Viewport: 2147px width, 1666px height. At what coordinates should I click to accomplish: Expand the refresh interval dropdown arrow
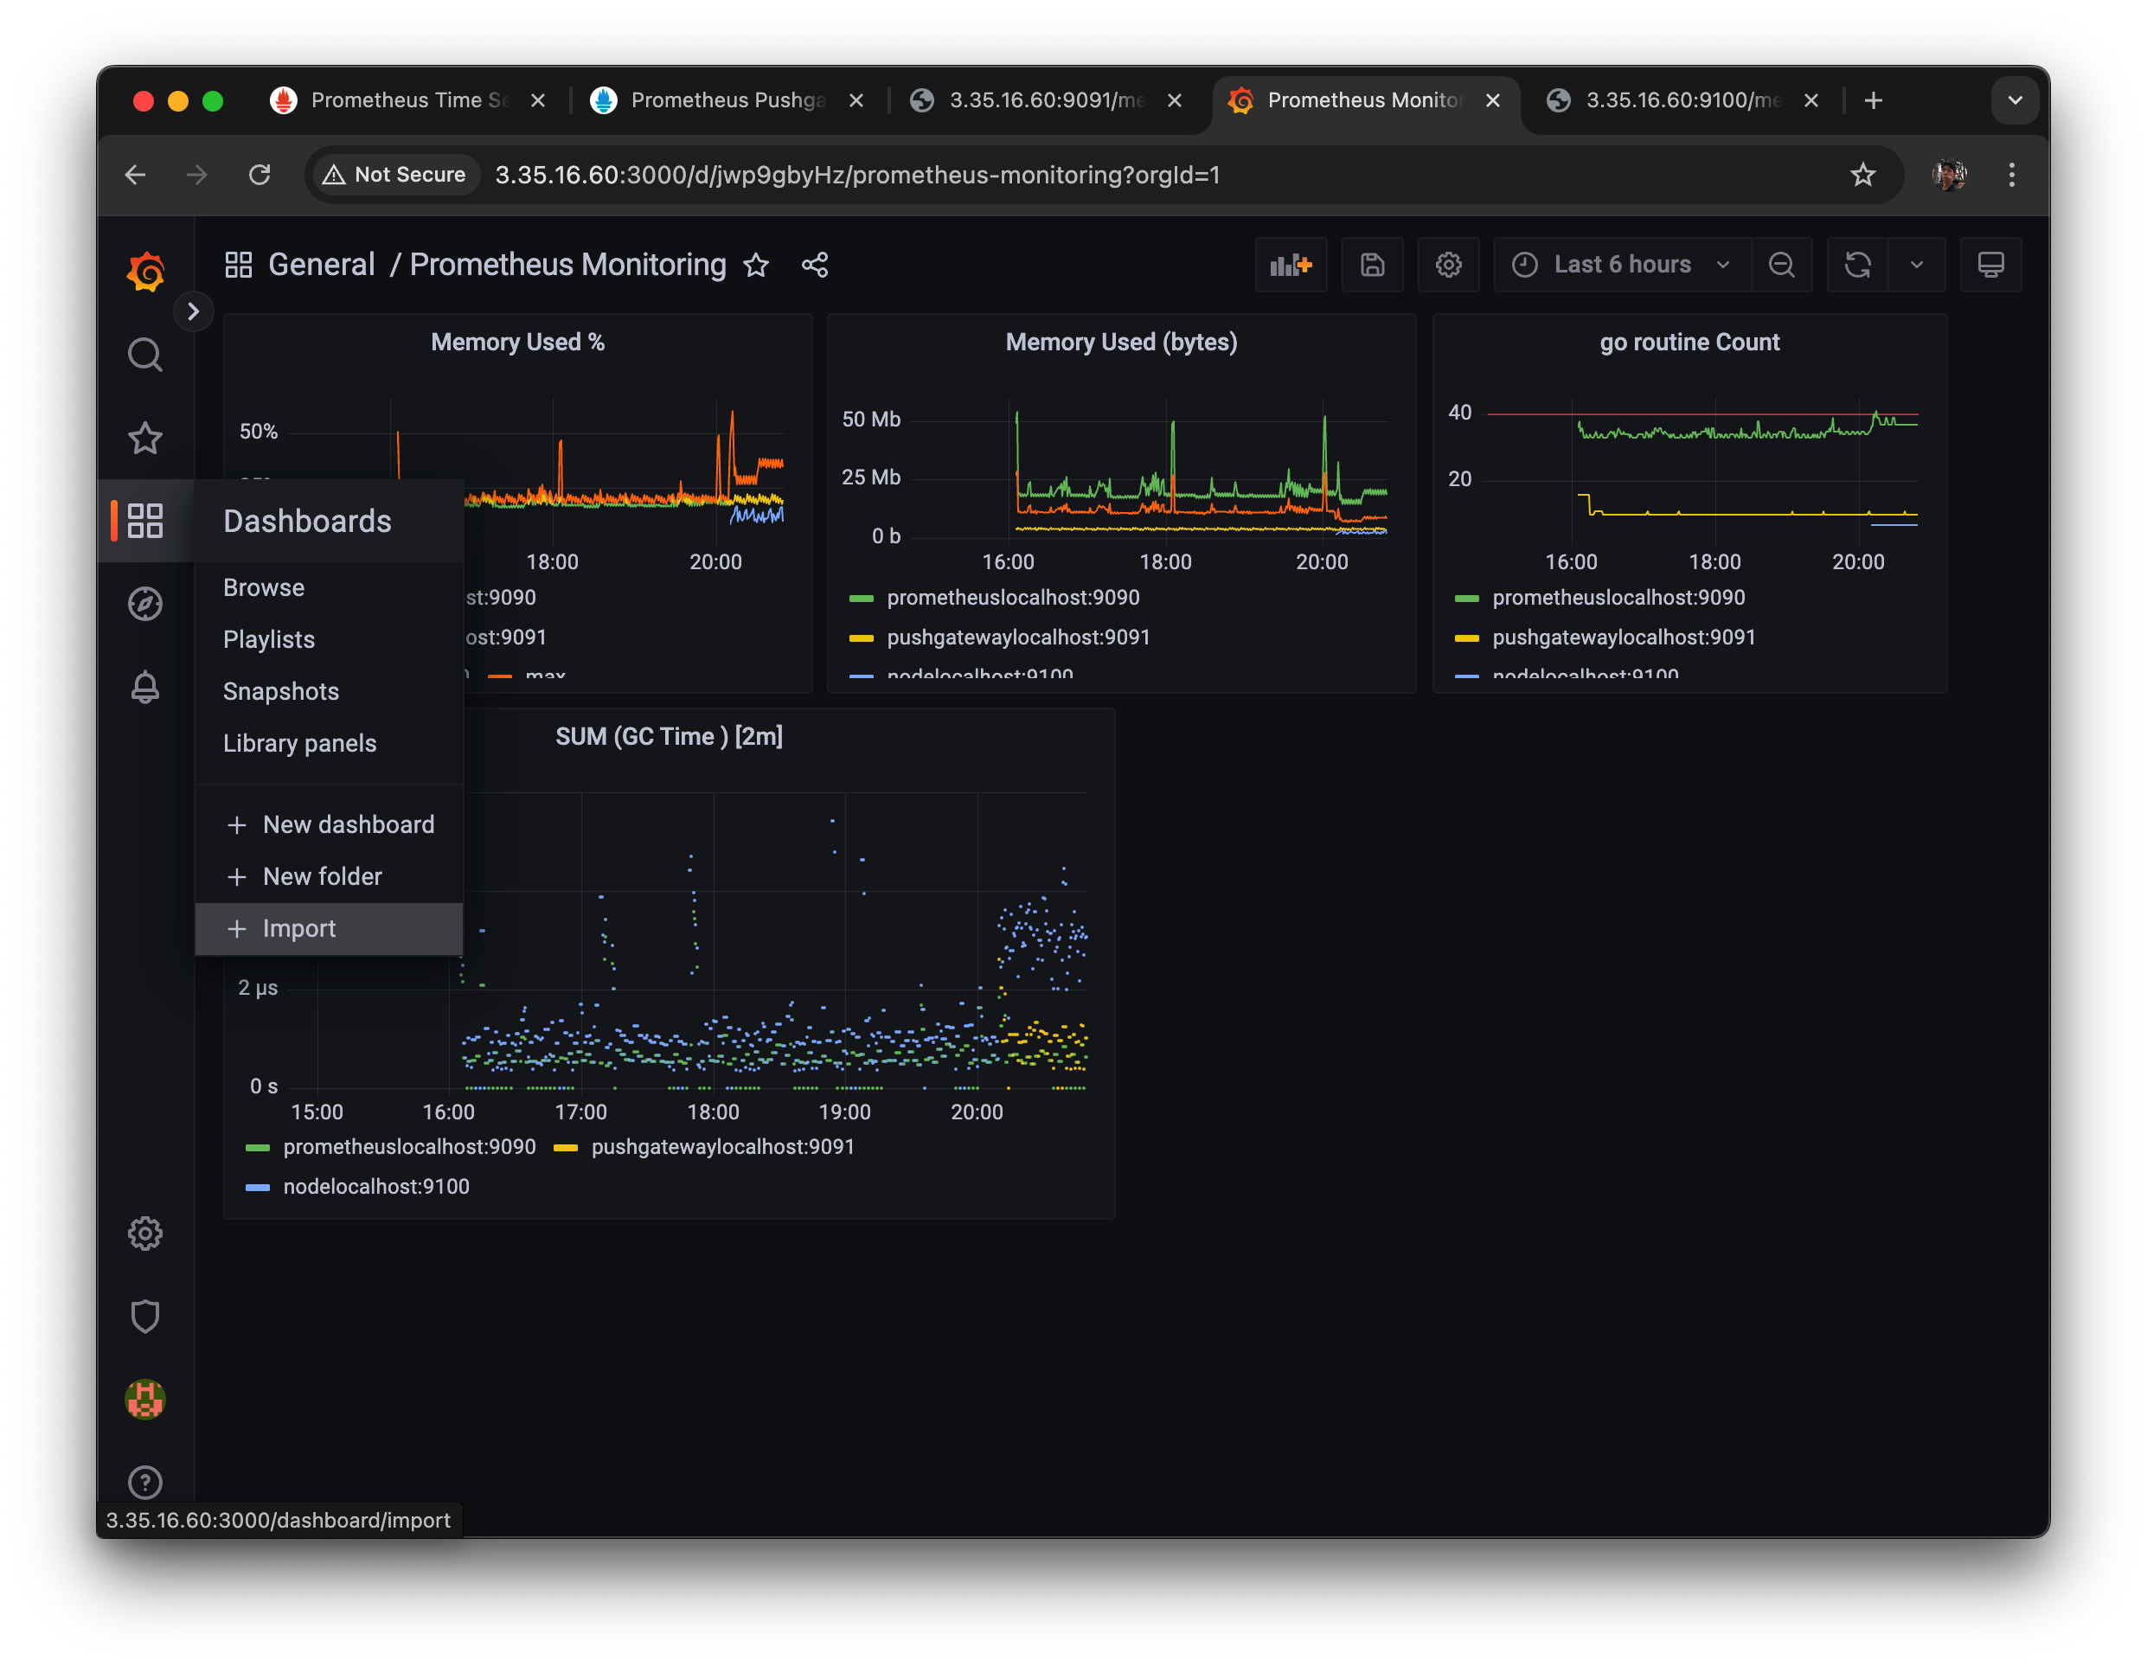1916,265
